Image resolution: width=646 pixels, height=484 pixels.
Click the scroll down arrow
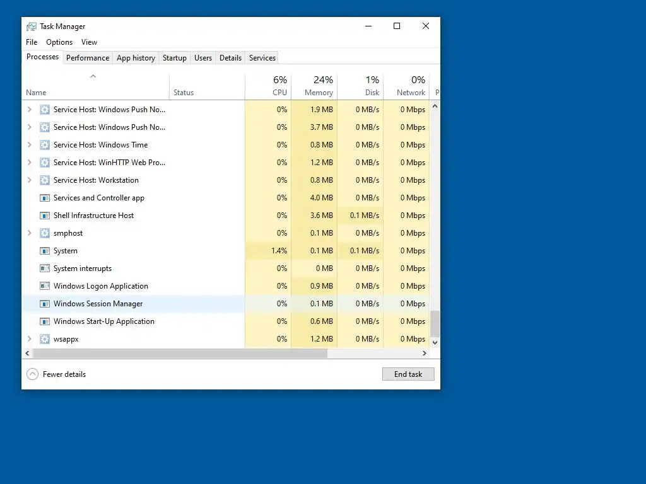tap(435, 342)
